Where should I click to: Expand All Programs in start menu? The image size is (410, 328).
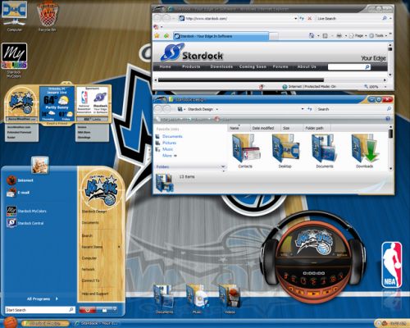click(x=43, y=298)
